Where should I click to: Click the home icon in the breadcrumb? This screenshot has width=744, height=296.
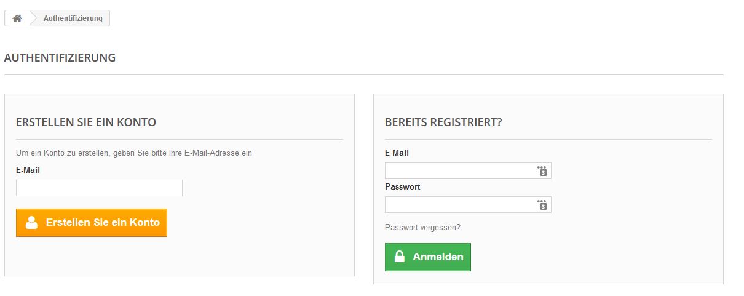click(x=17, y=18)
